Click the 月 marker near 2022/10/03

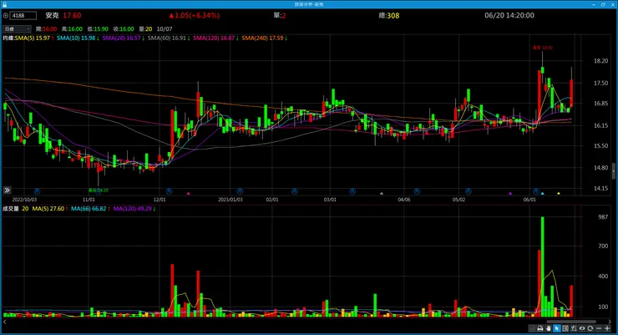[37, 191]
